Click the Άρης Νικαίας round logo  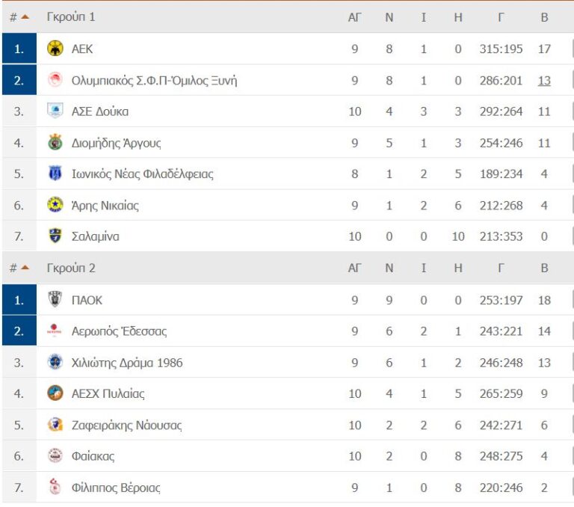click(x=55, y=205)
